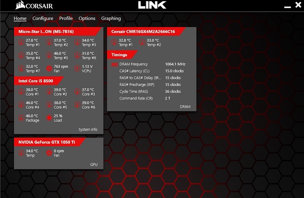Image resolution: width=304 pixels, height=198 pixels.
Task: Click the Core #1 temperature icon
Action: [21, 92]
